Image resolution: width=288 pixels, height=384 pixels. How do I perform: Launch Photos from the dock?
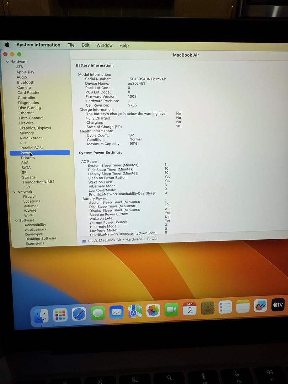point(153,310)
